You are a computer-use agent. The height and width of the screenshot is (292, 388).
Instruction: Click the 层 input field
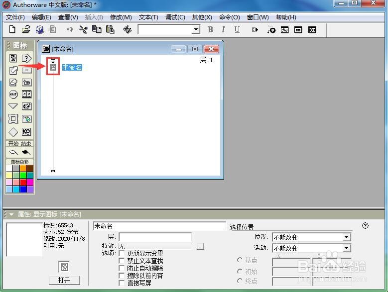[155, 237]
